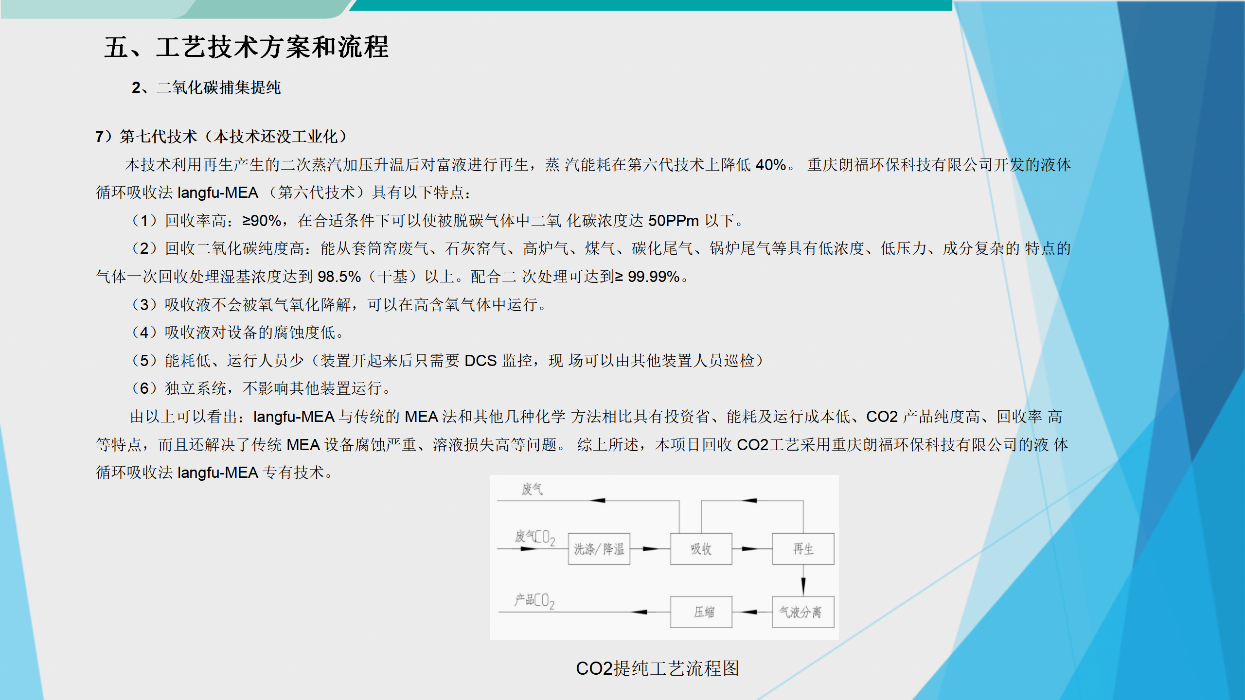Image resolution: width=1245 pixels, height=700 pixels.
Task: Click the 再生 box in flowchart
Action: pyautogui.click(x=803, y=549)
